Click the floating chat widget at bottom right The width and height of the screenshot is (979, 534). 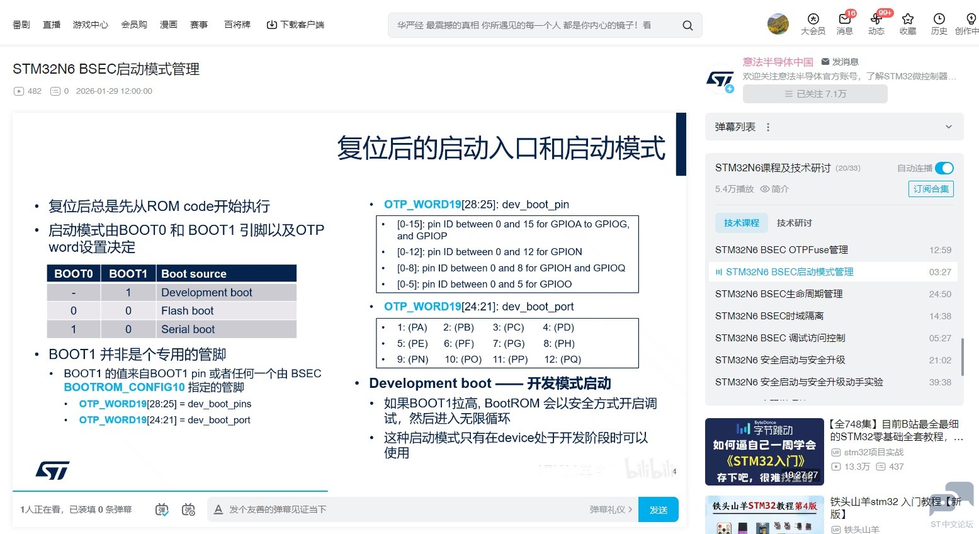pyautogui.click(x=951, y=501)
